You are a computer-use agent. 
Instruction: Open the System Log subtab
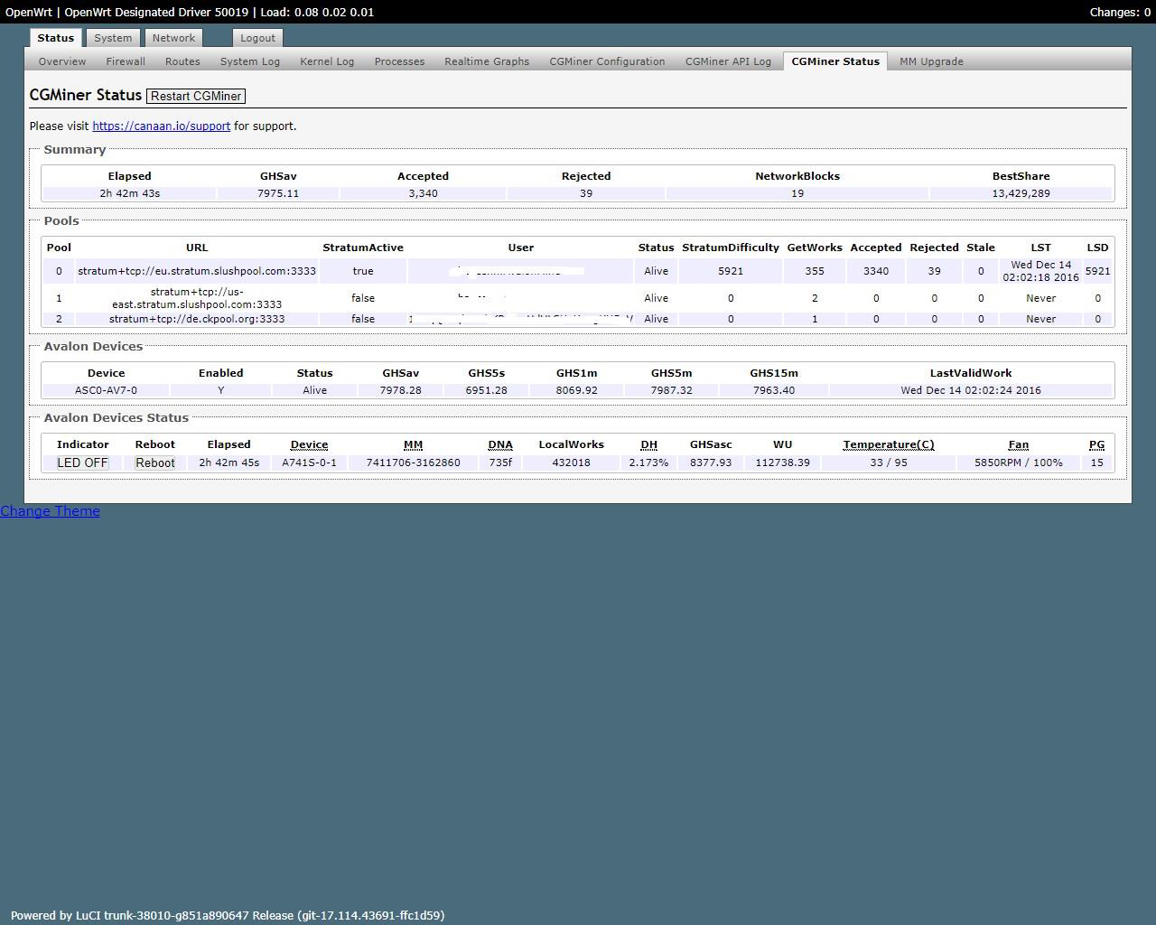click(250, 61)
